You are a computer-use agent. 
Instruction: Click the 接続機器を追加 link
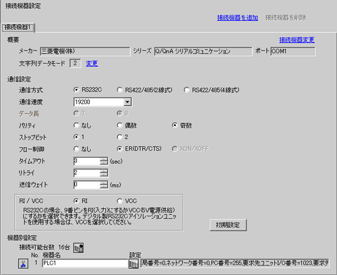pos(237,18)
